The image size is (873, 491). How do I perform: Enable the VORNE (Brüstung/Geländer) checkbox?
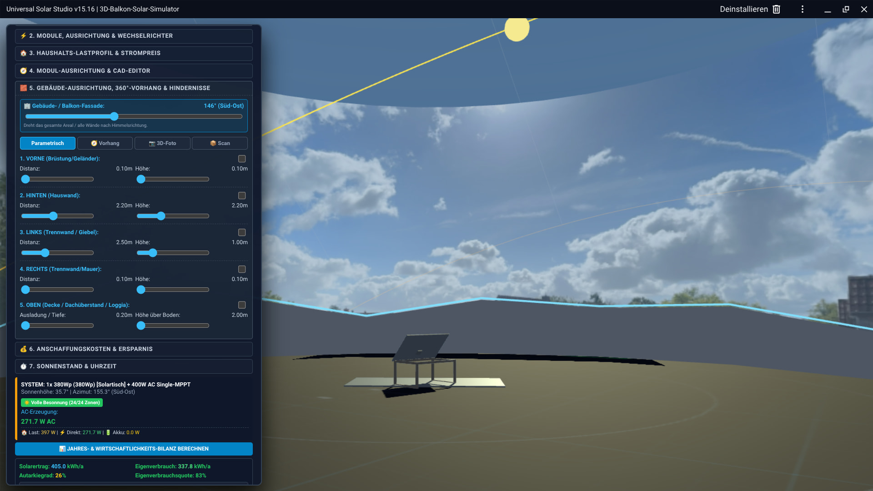(x=242, y=159)
